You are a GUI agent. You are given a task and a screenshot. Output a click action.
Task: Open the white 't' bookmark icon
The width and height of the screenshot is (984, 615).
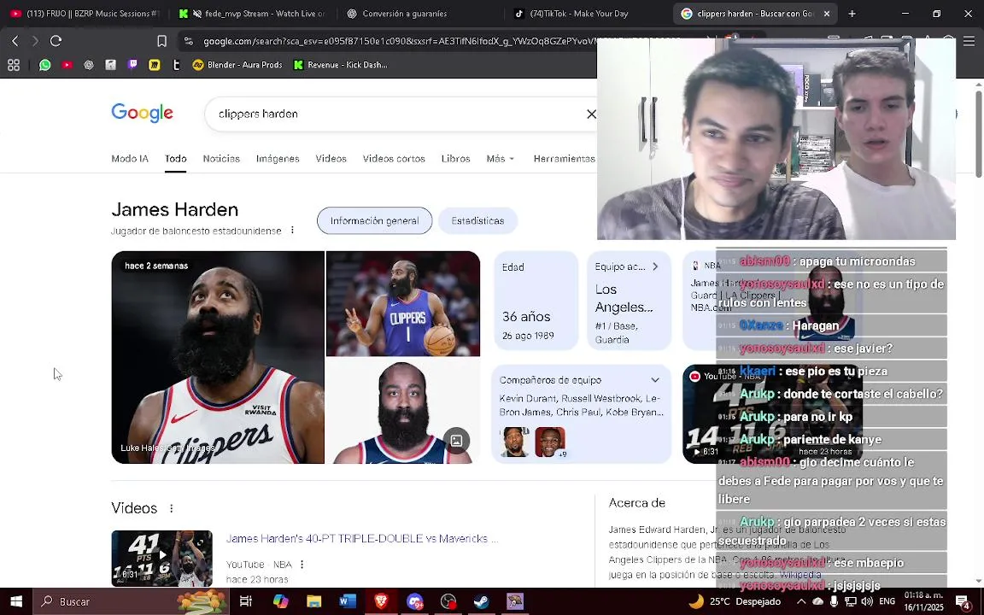(176, 65)
